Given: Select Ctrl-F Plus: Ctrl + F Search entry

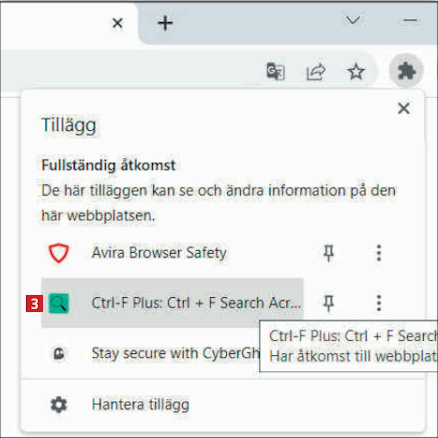Looking at the screenshot, I should click(172, 303).
